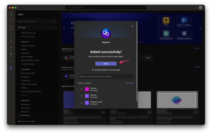Open Built by Microsoft category
212x134 pixels.
coord(28,73)
